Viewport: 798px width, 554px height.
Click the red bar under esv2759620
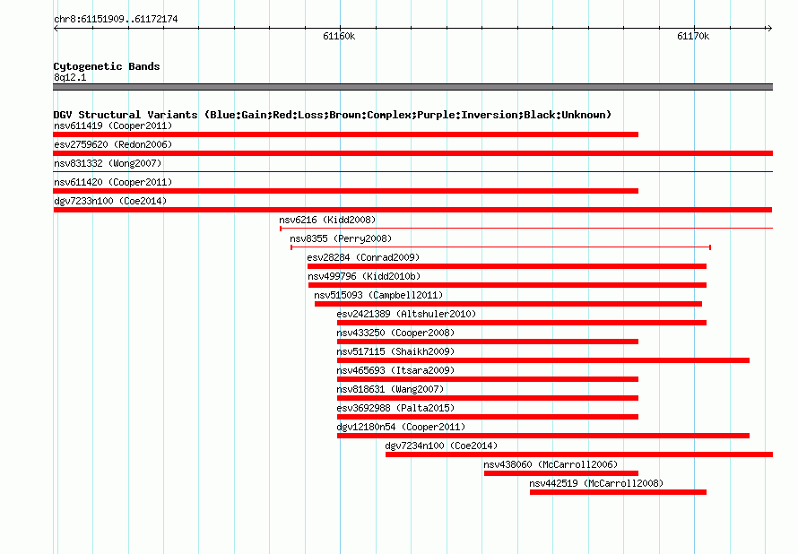click(412, 153)
